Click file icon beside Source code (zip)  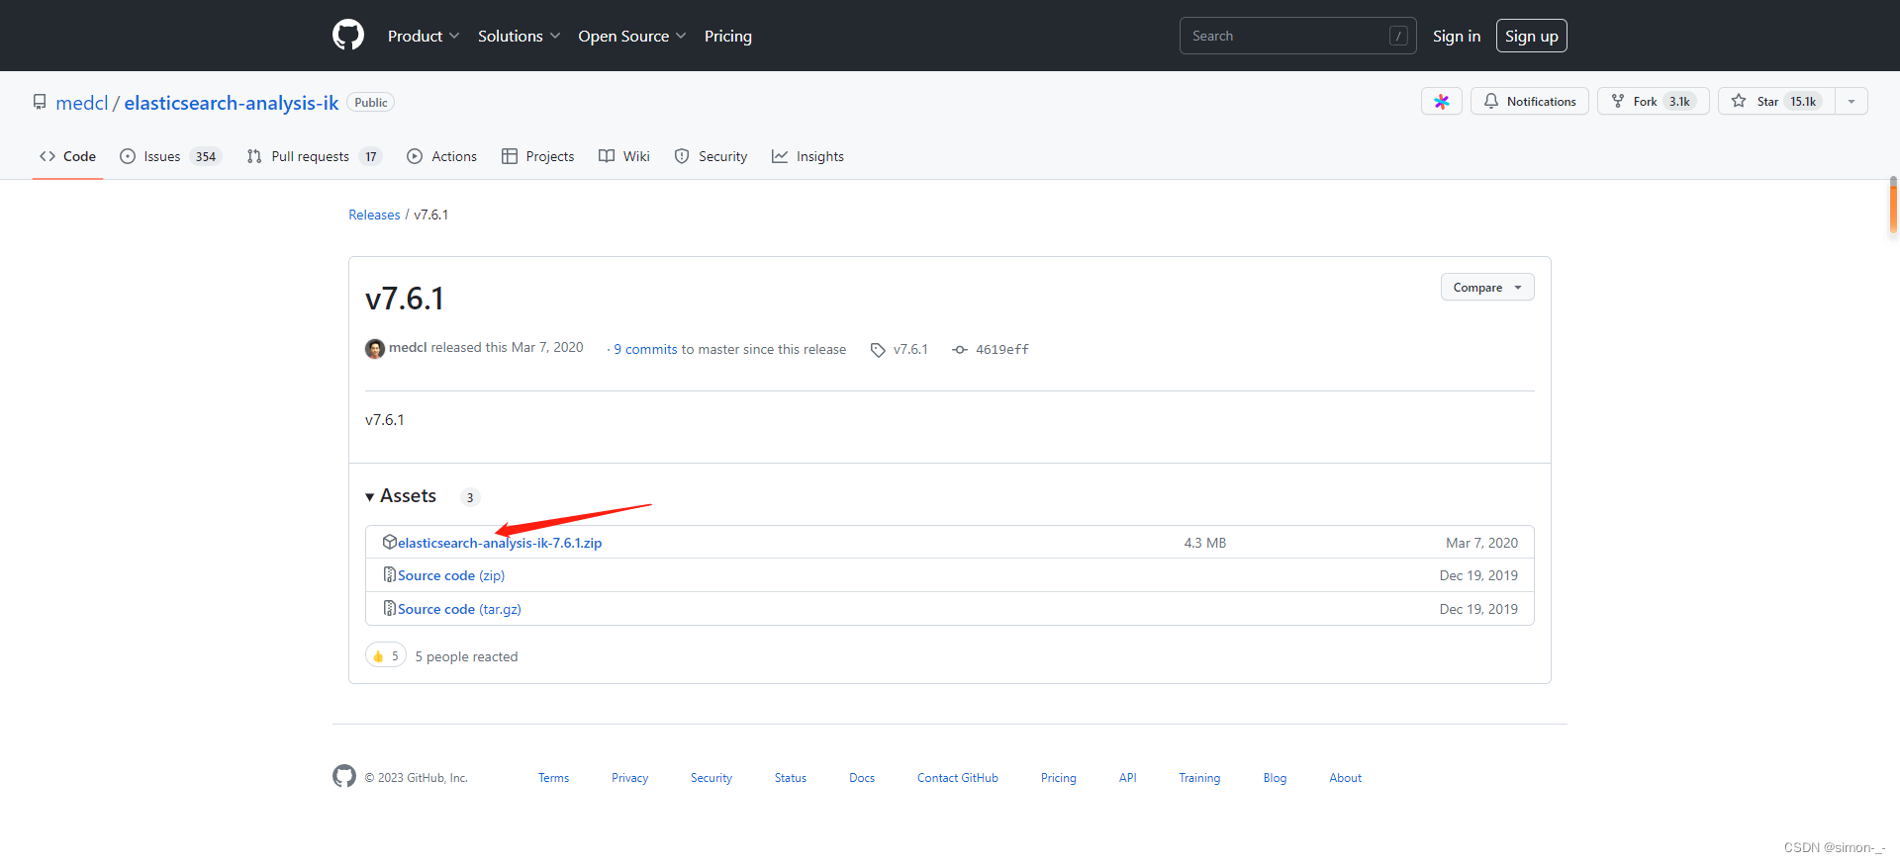(390, 574)
